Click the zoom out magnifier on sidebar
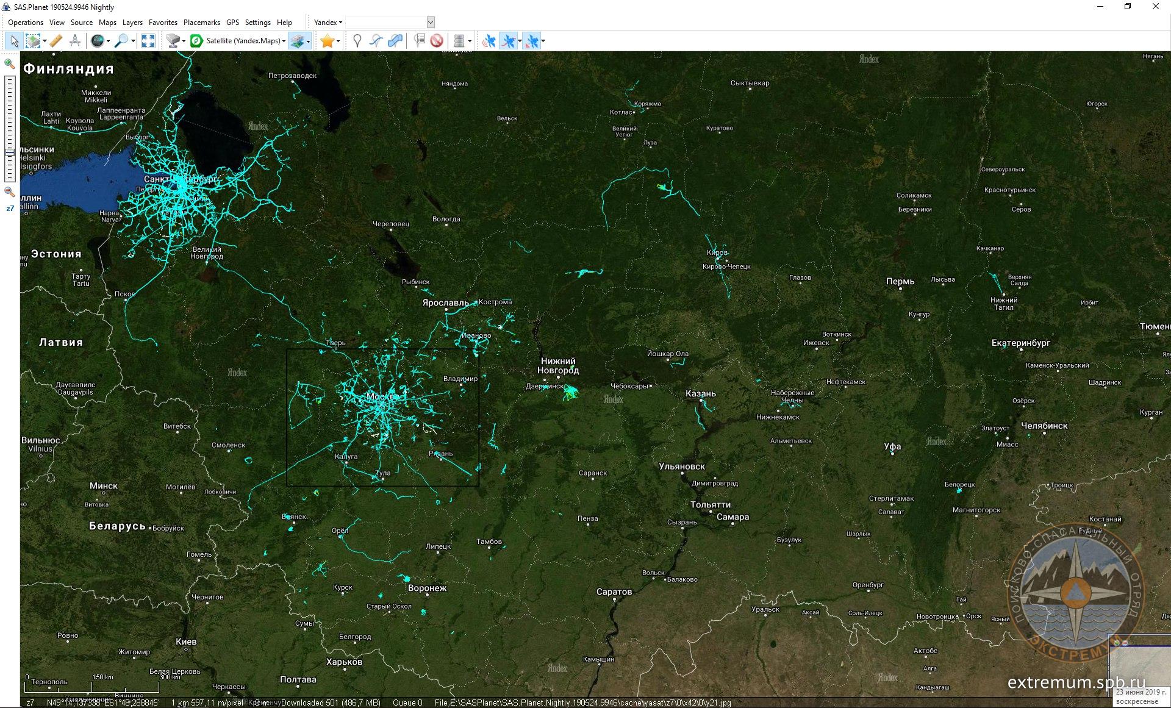 pos(10,192)
